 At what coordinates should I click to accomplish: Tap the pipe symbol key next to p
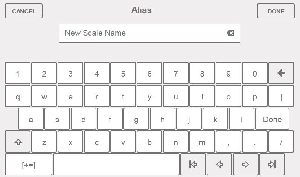click(x=281, y=96)
